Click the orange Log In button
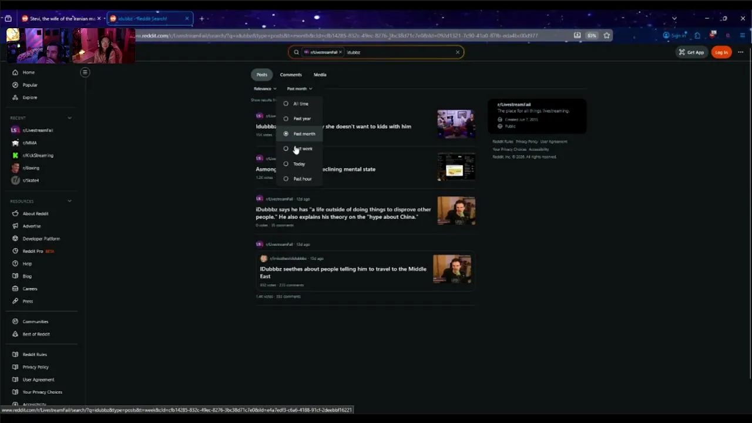752x423 pixels. point(721,52)
